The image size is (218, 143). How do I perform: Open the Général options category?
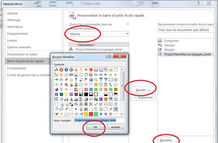tap(12, 13)
